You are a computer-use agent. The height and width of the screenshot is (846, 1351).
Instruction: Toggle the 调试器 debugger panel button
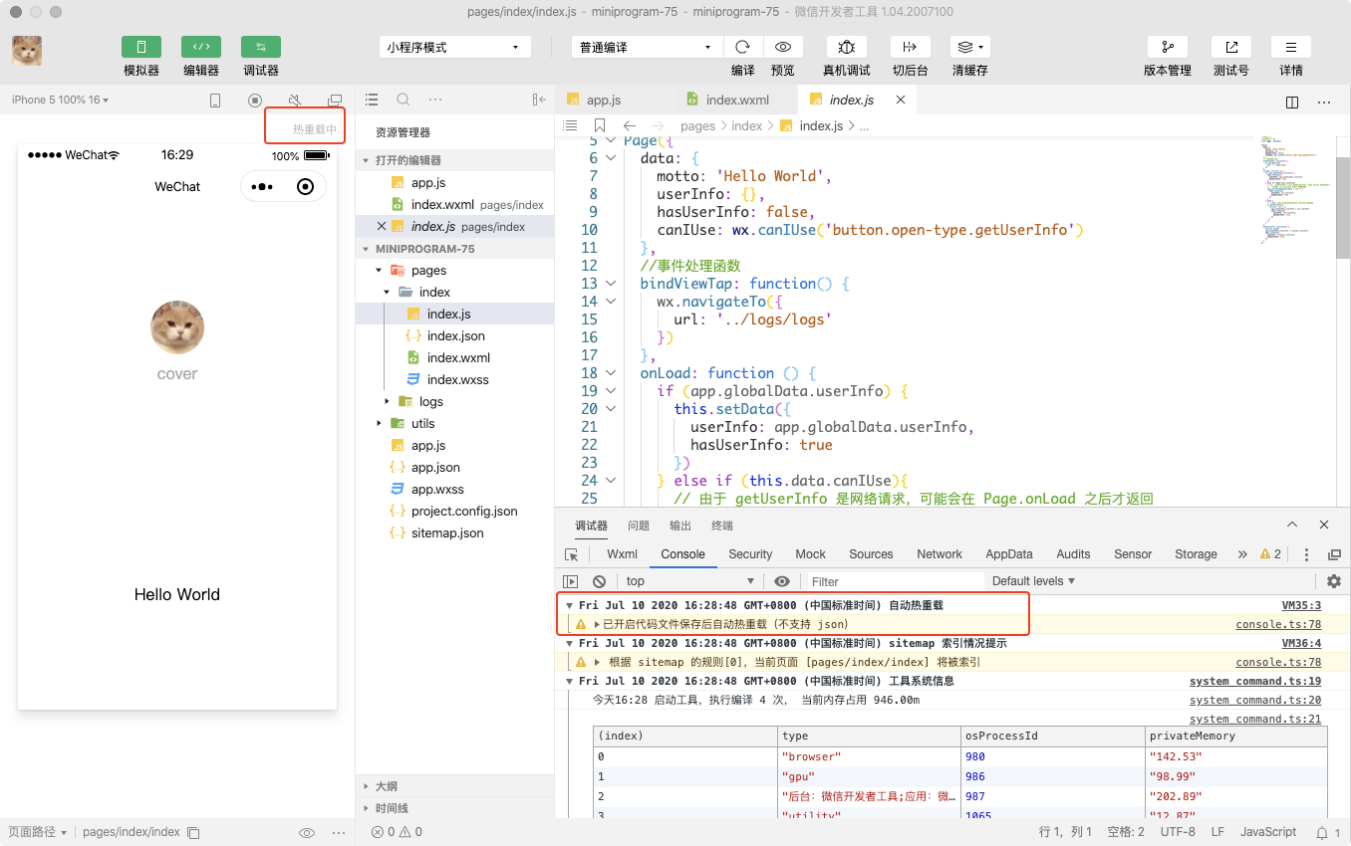[x=261, y=47]
